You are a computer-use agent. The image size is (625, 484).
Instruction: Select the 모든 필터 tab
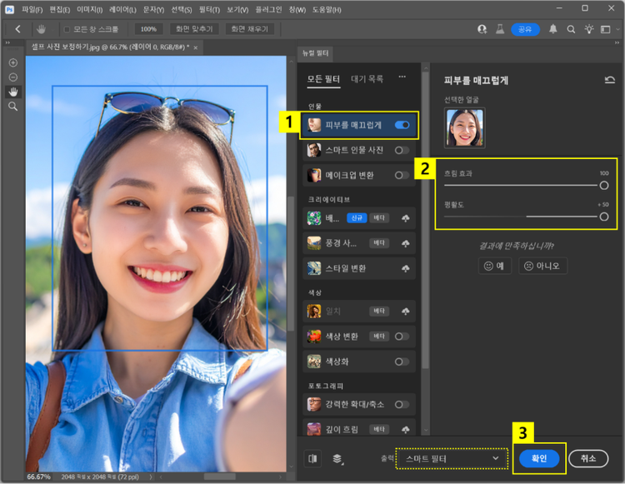pos(323,79)
